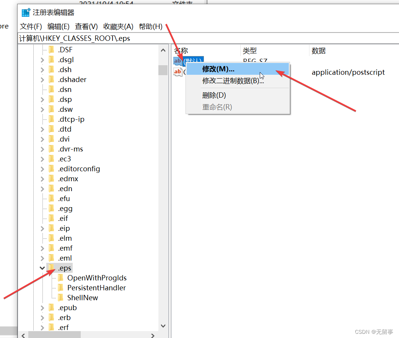Select the .efu folder icon
This screenshot has height=338, width=399.
(51, 198)
